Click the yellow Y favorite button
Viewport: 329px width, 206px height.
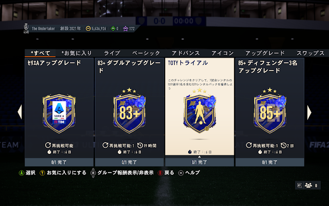point(42,173)
